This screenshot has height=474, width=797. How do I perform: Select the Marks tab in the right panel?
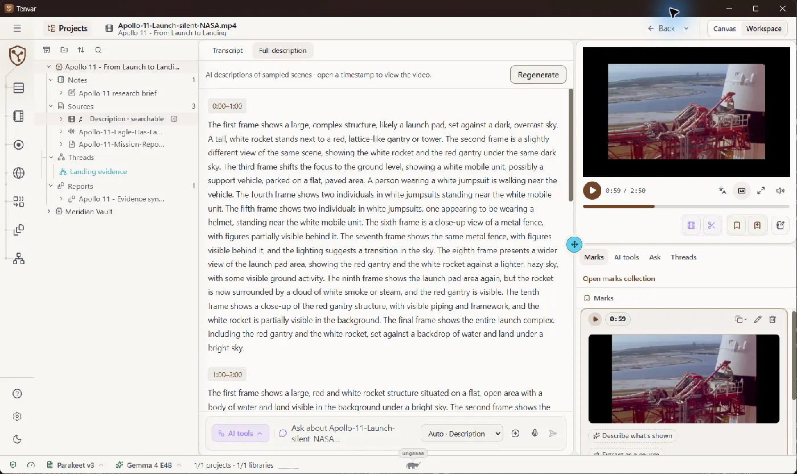point(594,257)
